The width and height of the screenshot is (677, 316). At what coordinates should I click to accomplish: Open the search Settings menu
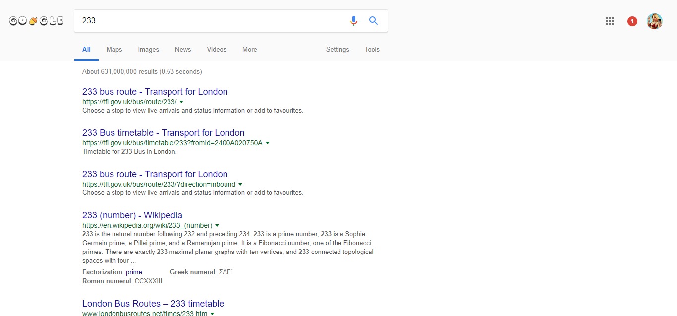(338, 50)
